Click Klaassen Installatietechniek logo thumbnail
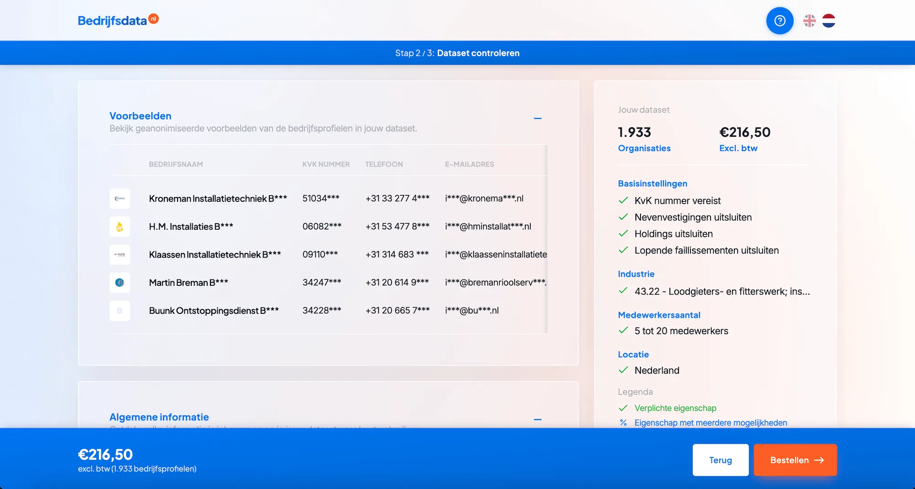Image resolution: width=915 pixels, height=489 pixels. point(120,255)
